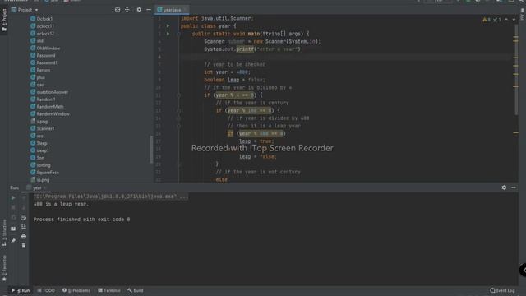Fold the century if block at line 13
The image size is (526, 296).
coord(178,110)
